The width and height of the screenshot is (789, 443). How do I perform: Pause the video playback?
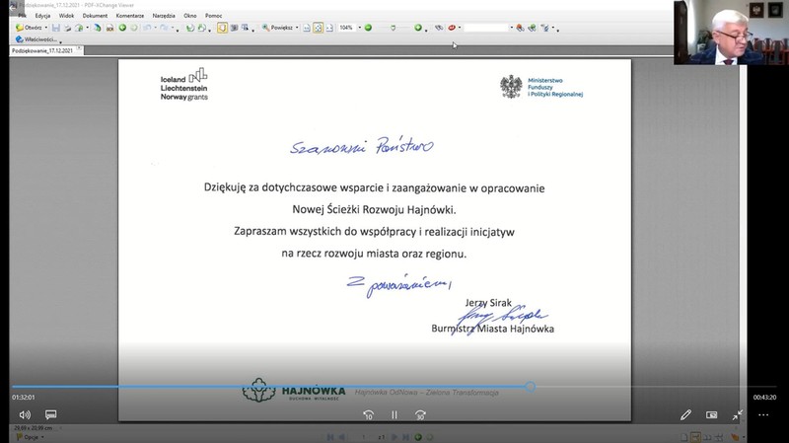point(394,414)
